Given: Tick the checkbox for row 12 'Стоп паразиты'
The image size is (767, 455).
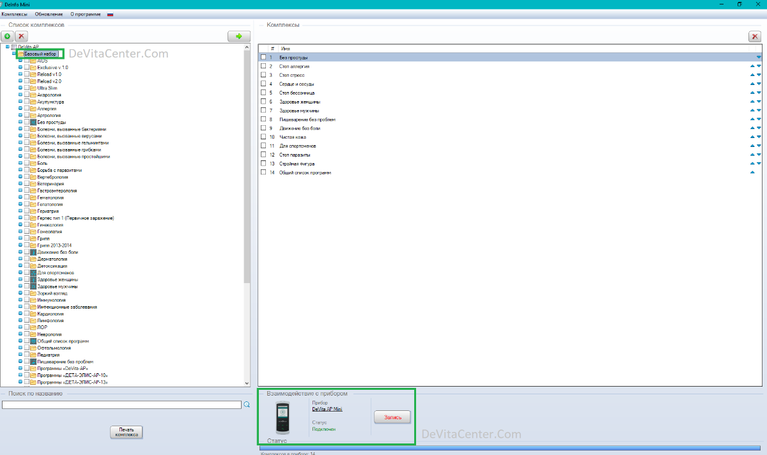Looking at the screenshot, I should coord(263,155).
